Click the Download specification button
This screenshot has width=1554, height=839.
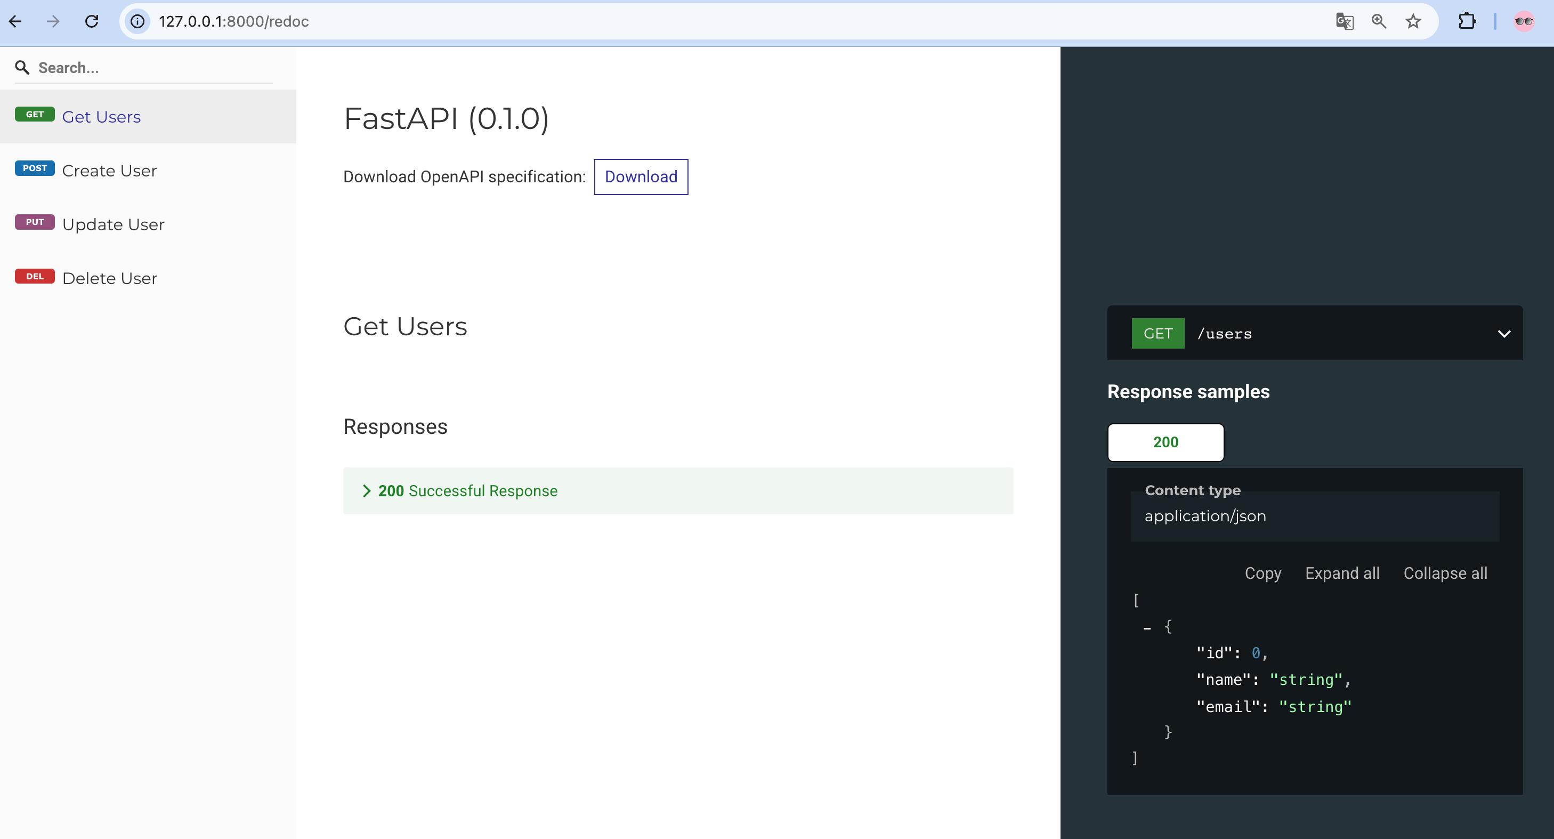(641, 177)
